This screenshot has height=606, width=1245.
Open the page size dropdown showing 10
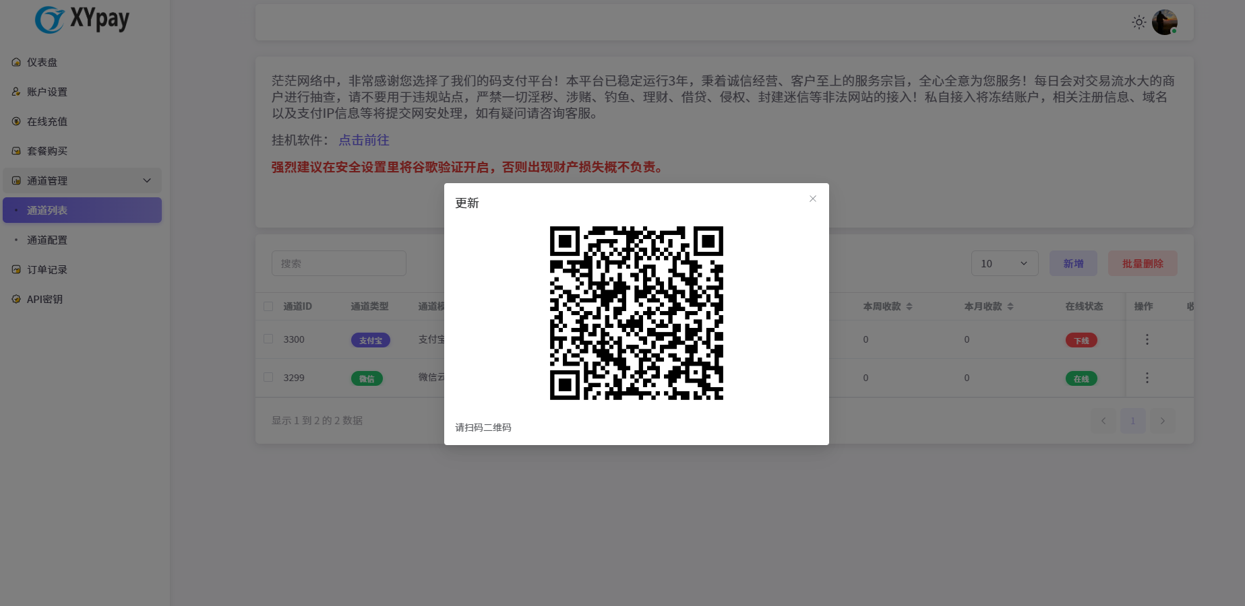pos(1004,263)
